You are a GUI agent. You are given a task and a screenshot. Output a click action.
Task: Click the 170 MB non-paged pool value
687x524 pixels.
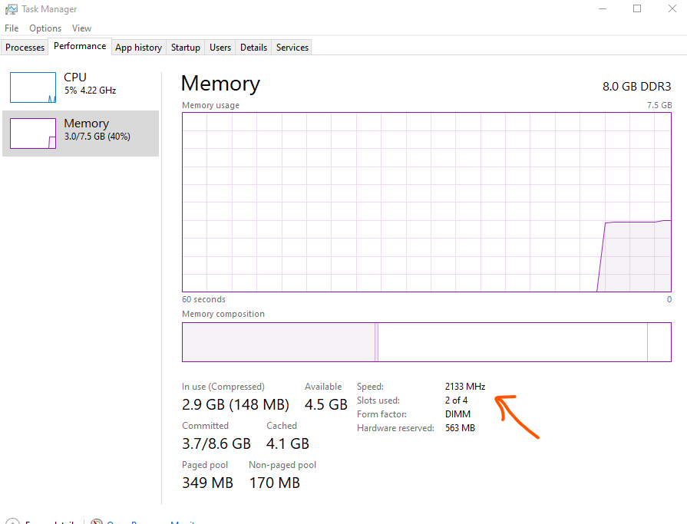click(x=275, y=483)
